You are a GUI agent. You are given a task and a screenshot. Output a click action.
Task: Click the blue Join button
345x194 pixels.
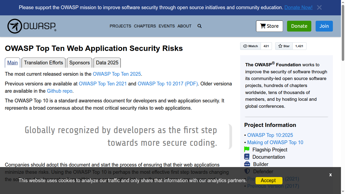coord(324,26)
